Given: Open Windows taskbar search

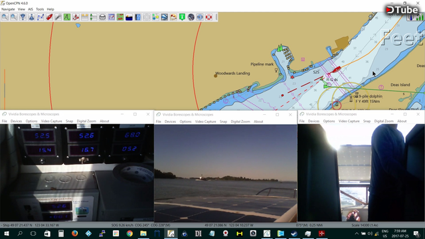Looking at the screenshot, I should 20,233.
